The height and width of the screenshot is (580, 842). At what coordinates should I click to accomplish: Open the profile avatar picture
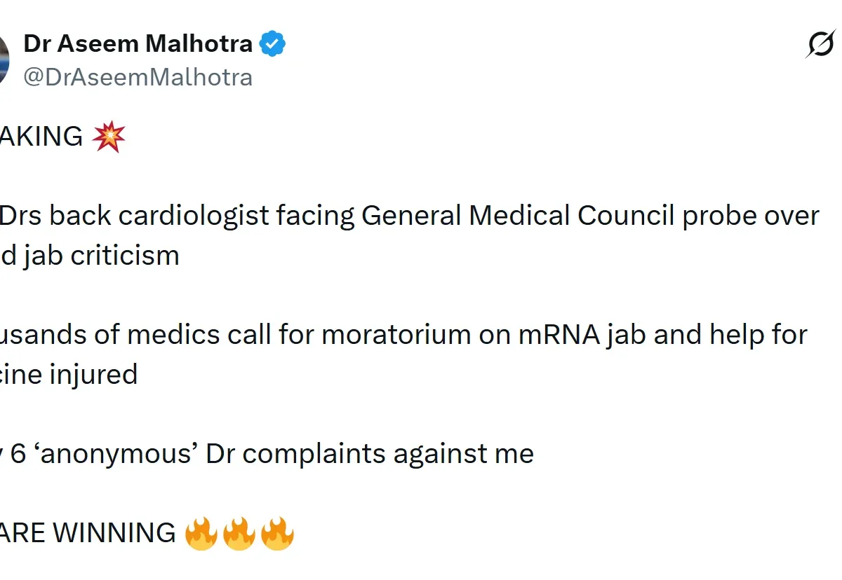coord(4,59)
